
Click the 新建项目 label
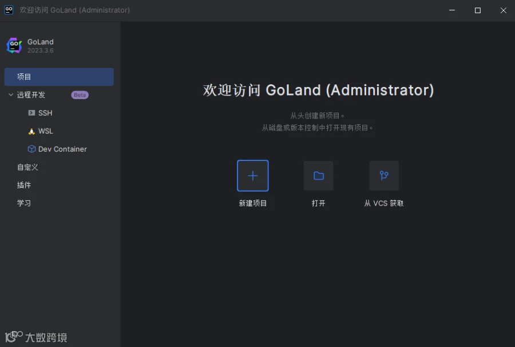click(252, 203)
